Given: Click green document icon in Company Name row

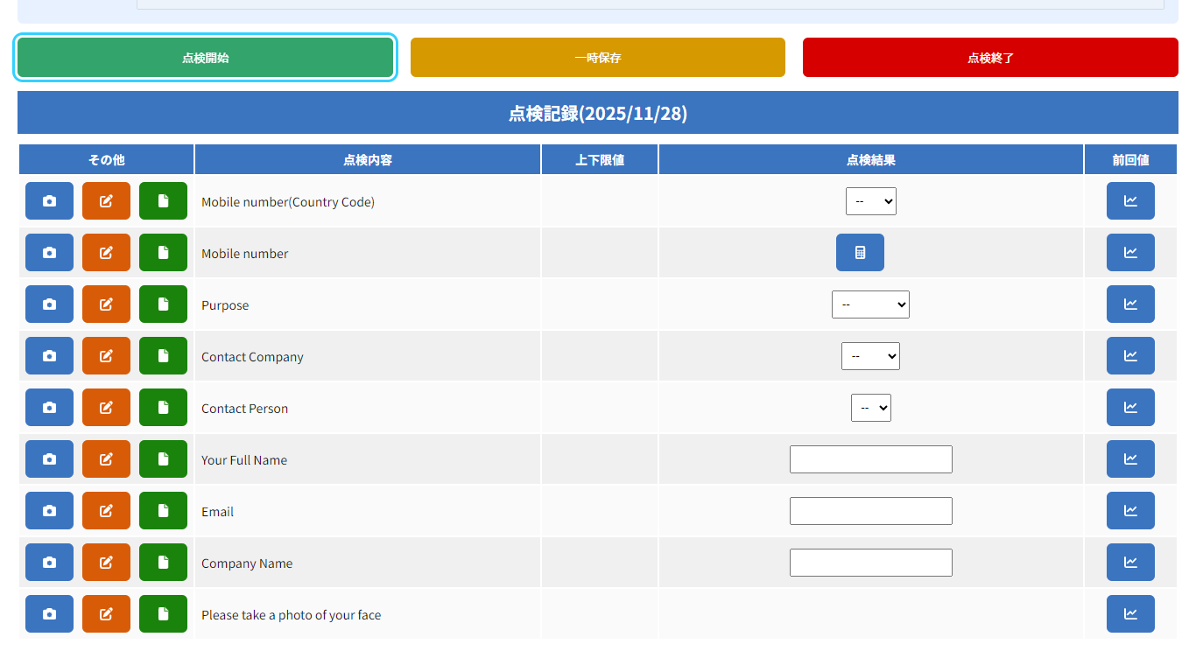Looking at the screenshot, I should 163,563.
